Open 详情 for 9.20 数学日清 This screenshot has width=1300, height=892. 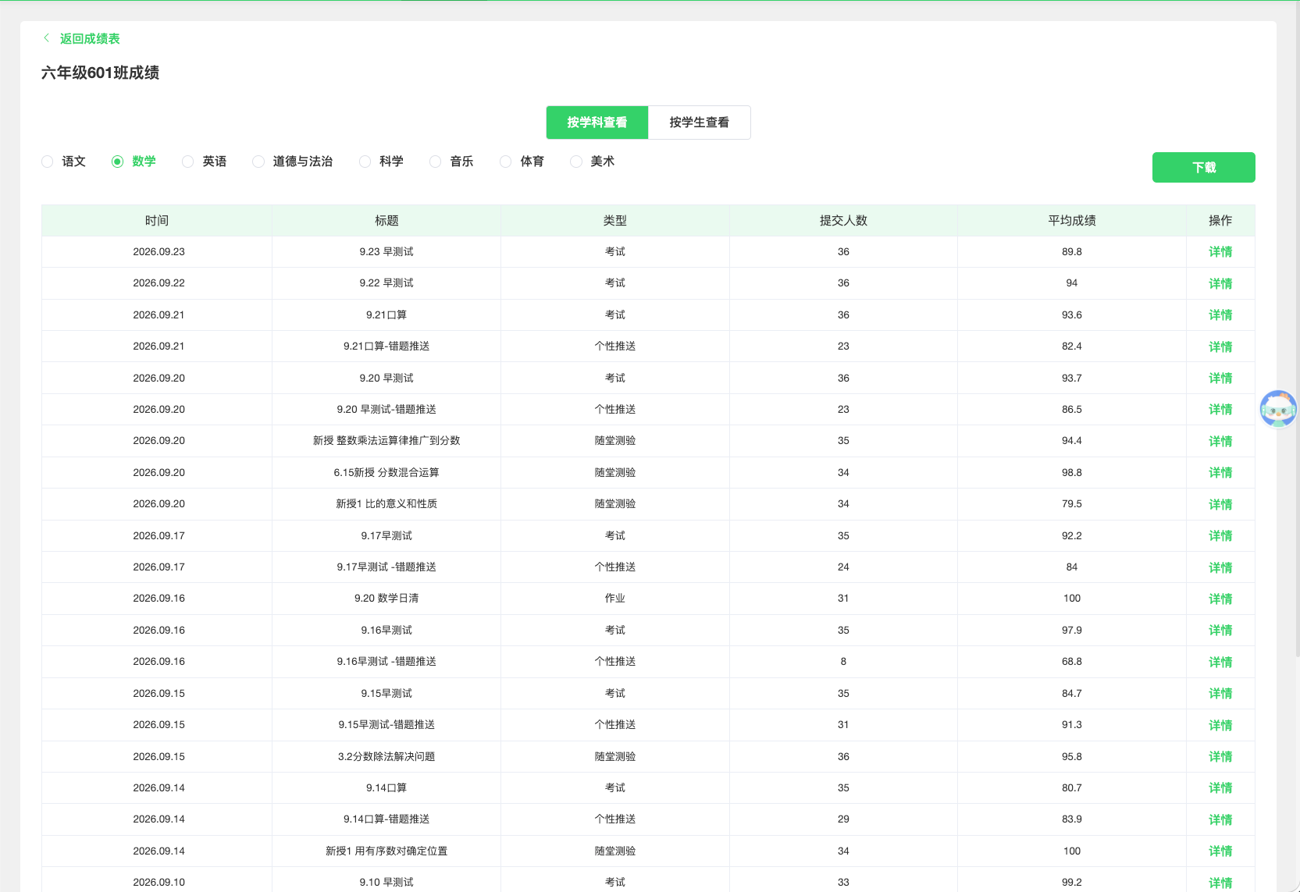tap(1220, 599)
